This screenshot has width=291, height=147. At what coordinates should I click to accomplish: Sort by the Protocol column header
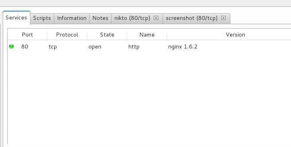click(67, 35)
